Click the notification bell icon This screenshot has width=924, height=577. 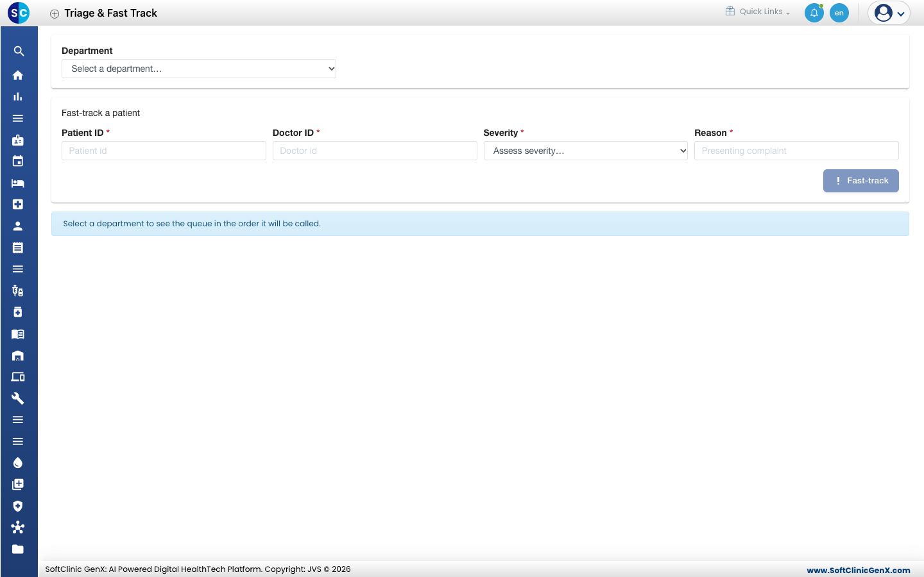pyautogui.click(x=814, y=13)
